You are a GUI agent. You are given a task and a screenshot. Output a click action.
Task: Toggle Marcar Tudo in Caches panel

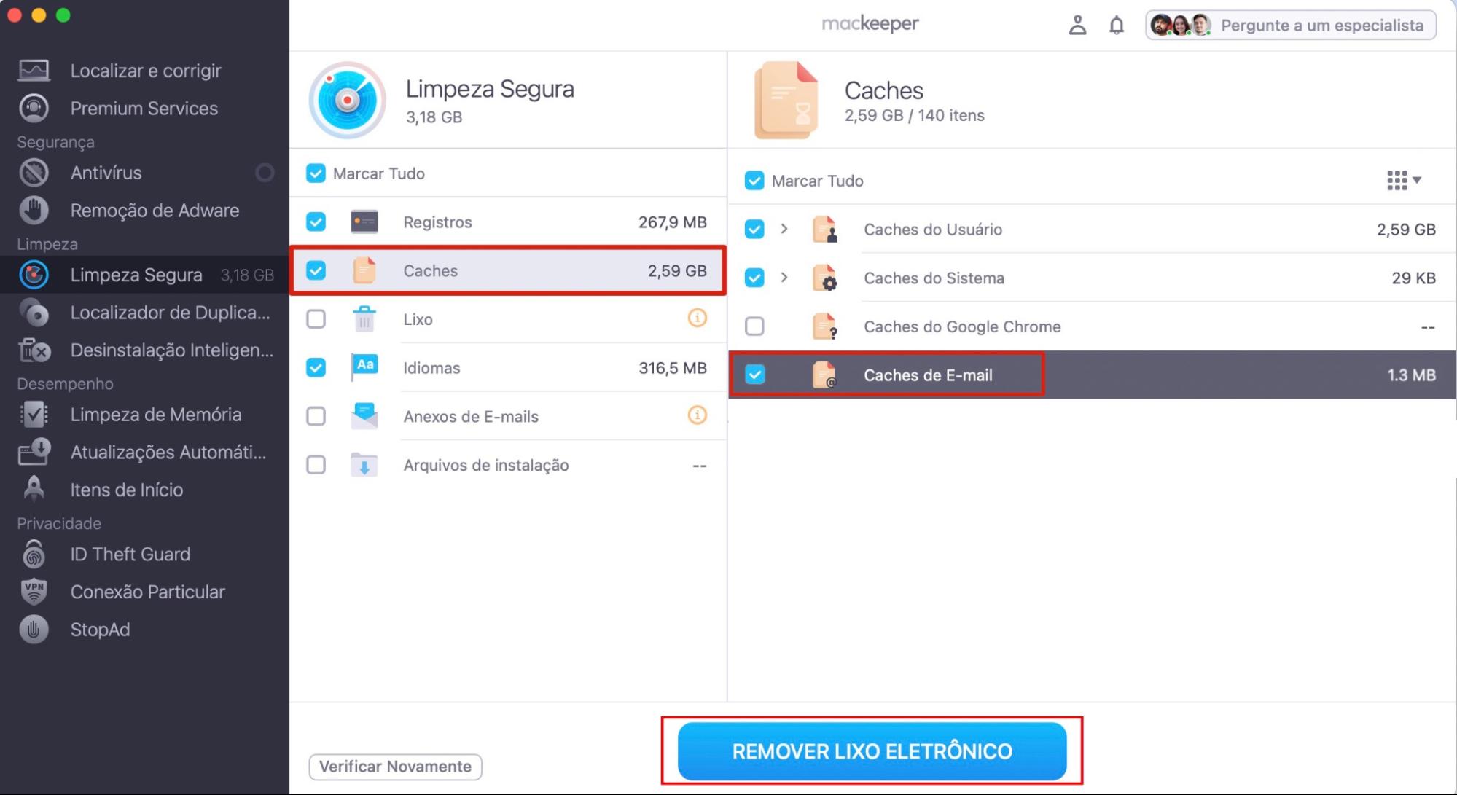click(x=754, y=181)
